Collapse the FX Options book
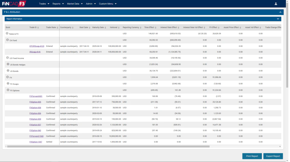Screen dimensions: 290x162 pyautogui.click(x=8, y=90)
